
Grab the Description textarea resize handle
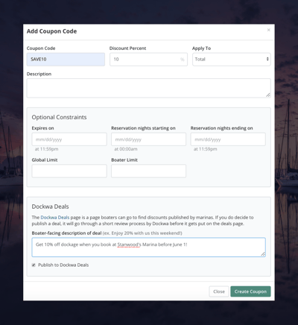(x=268, y=95)
